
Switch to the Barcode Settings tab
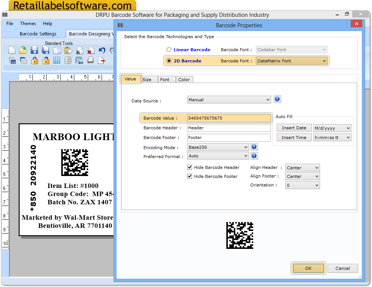click(38, 34)
